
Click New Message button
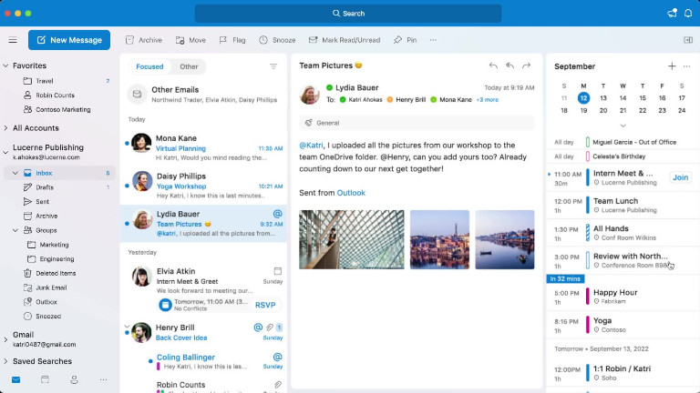[x=69, y=40]
